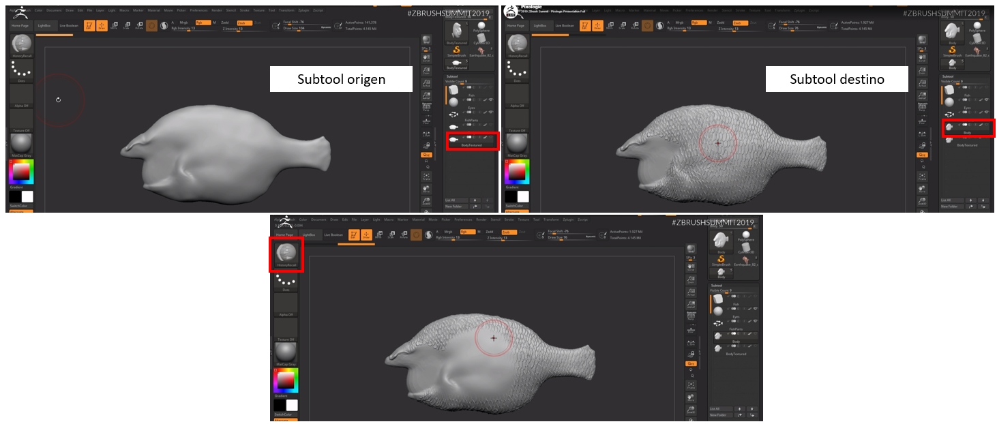This screenshot has width=997, height=424.
Task: Open MatCap Gray material picker in bottom screenshot
Action: click(x=286, y=354)
